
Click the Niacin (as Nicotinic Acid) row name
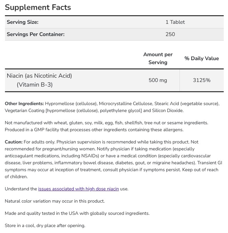(x=39, y=76)
